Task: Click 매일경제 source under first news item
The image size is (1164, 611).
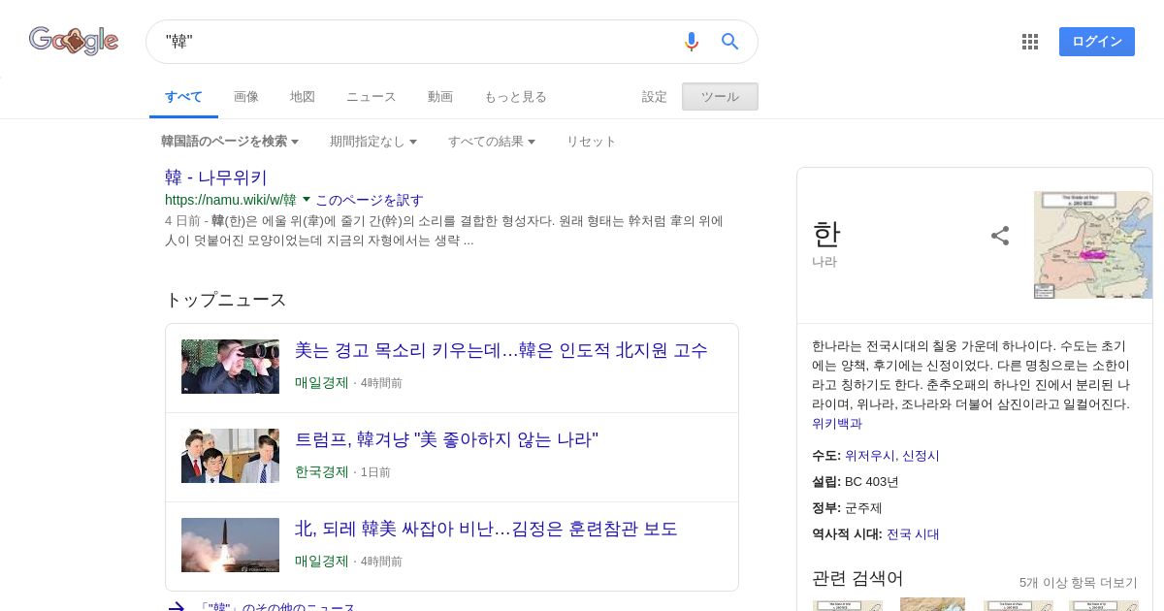Action: tap(322, 383)
